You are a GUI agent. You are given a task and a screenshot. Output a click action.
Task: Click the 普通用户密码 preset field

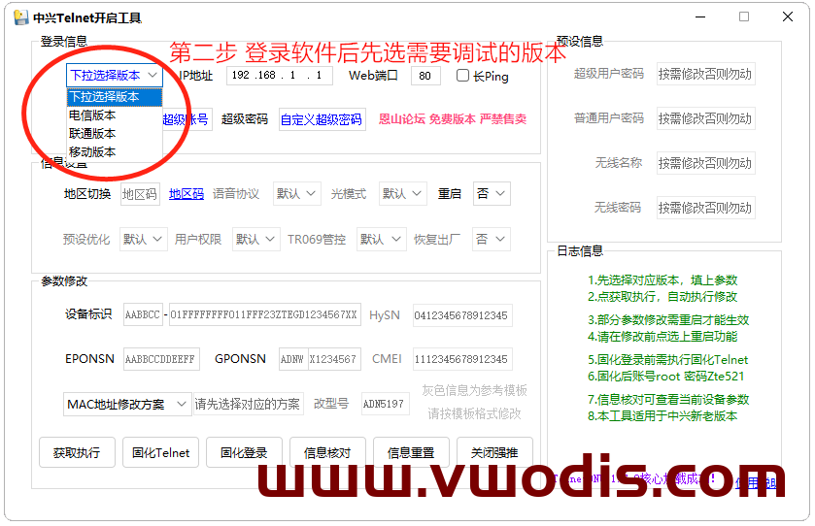point(706,118)
